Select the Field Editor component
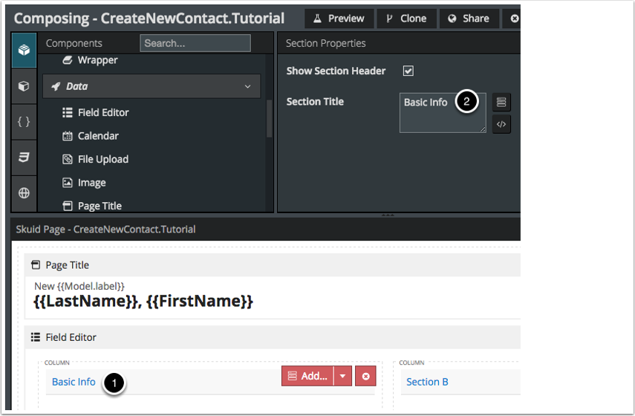Screen dimensions: 635x416 (x=102, y=113)
